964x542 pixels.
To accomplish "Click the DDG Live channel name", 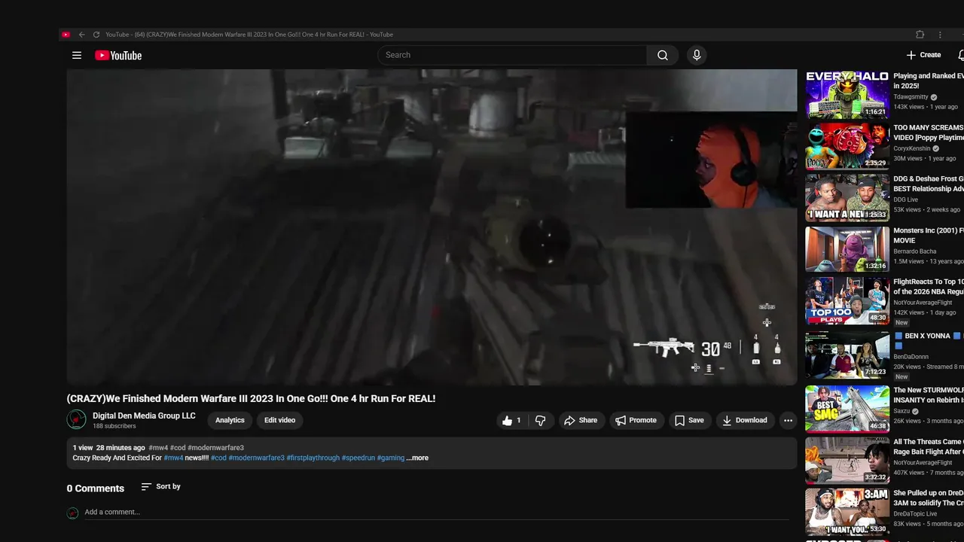I will (906, 200).
